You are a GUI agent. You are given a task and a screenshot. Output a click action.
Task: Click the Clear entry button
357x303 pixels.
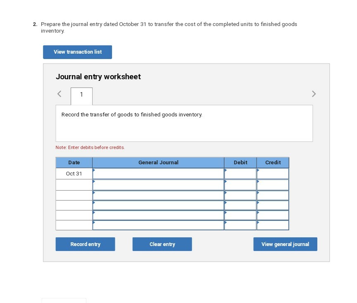[162, 244]
